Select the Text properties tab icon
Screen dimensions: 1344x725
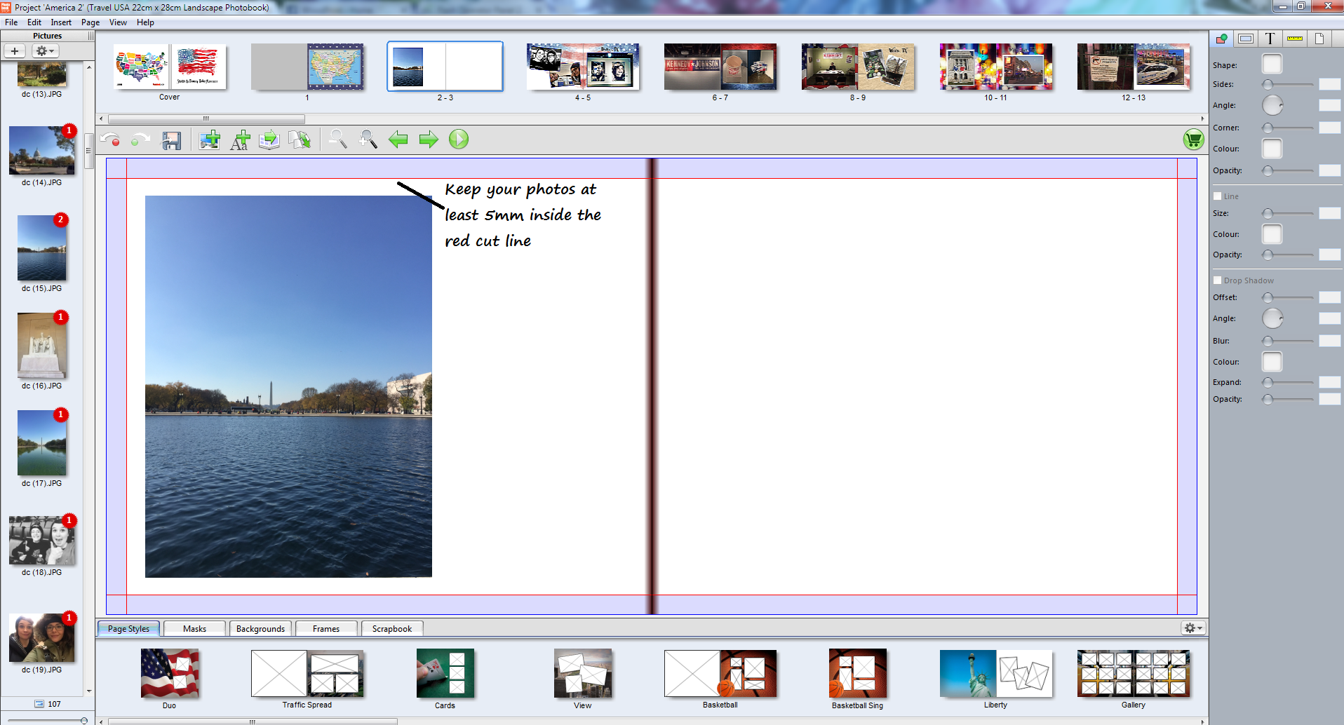point(1270,39)
